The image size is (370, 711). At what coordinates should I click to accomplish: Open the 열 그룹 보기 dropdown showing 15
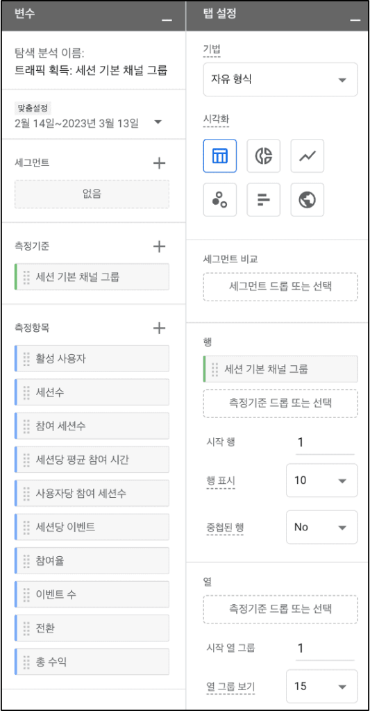322,686
